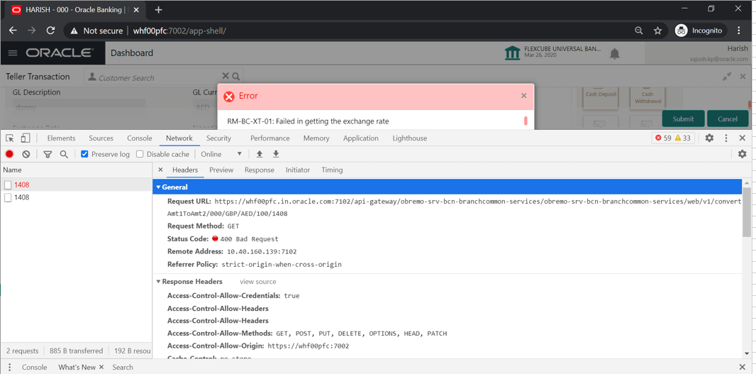This screenshot has width=756, height=374.
Task: Click the import HAR upload arrow icon
Action: coord(260,154)
